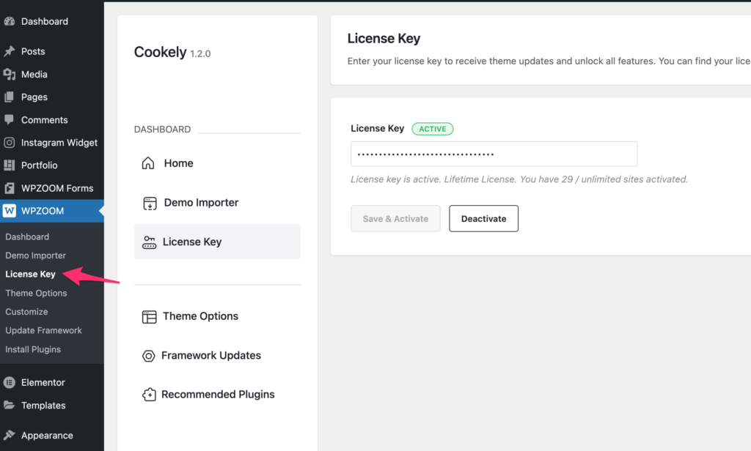The width and height of the screenshot is (751, 451).
Task: Click the Posts pushpin icon
Action: [x=10, y=52]
